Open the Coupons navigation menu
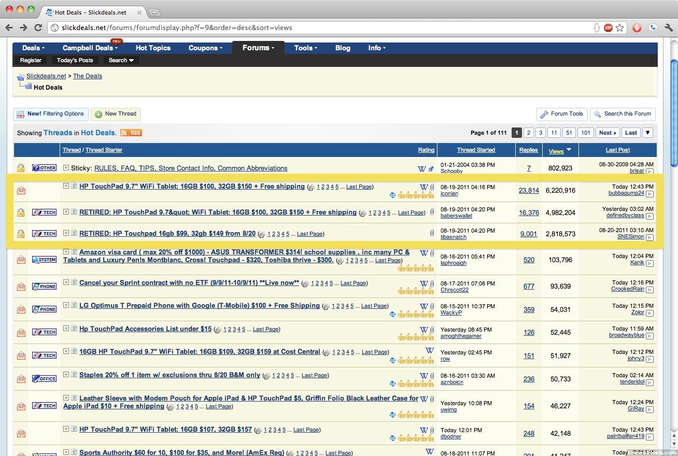This screenshot has width=678, height=456. [x=205, y=48]
